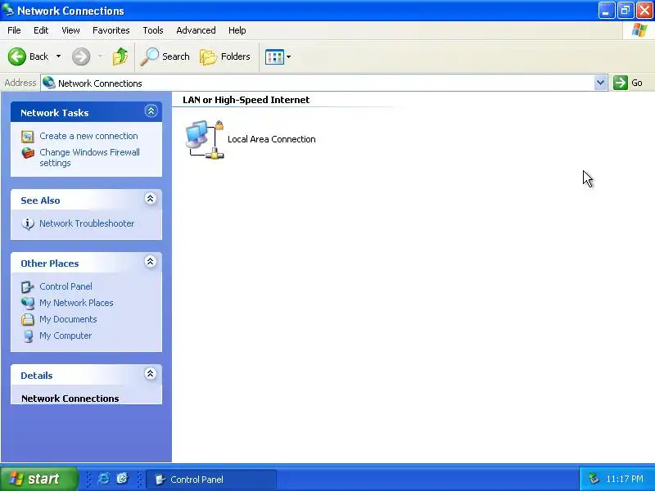Click the Outlook Express Quick Launch icon
This screenshot has width=655, height=491.
[122, 479]
